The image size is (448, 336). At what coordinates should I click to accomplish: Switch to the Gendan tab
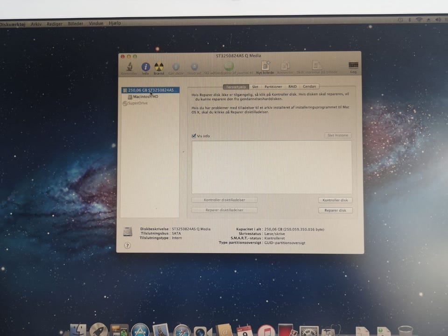(309, 86)
